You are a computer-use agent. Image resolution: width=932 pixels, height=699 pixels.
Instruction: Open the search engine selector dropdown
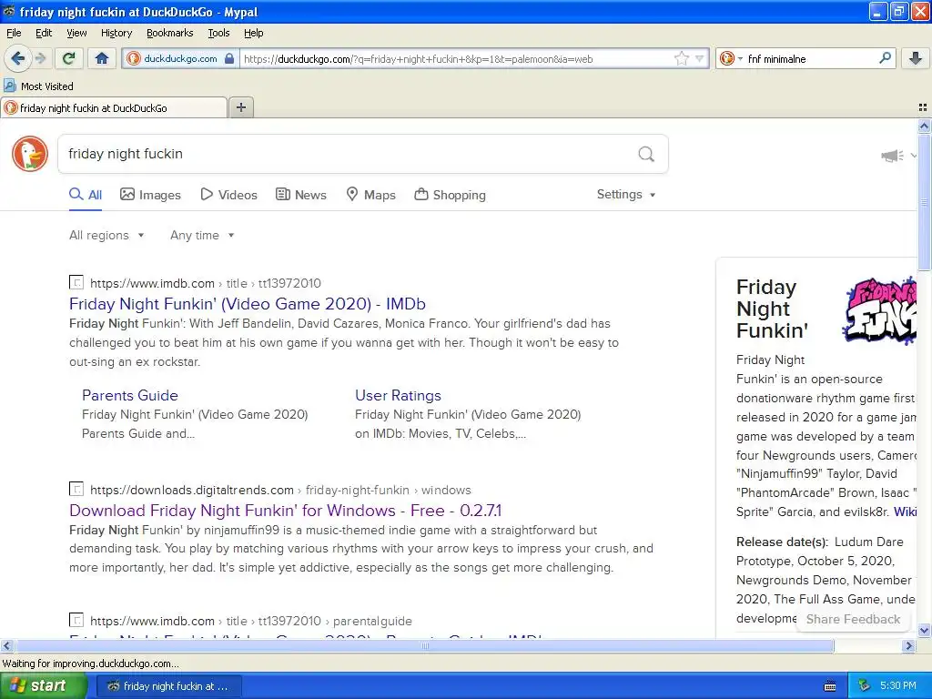(731, 58)
